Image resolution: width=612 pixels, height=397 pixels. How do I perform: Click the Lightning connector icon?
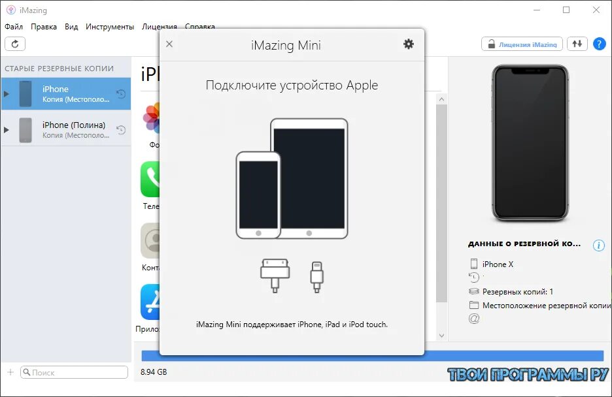[316, 277]
